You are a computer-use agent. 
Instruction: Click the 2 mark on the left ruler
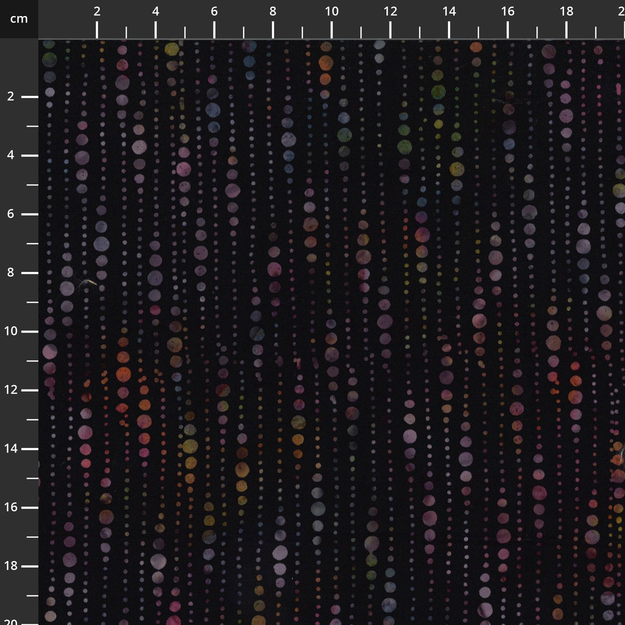pyautogui.click(x=11, y=97)
